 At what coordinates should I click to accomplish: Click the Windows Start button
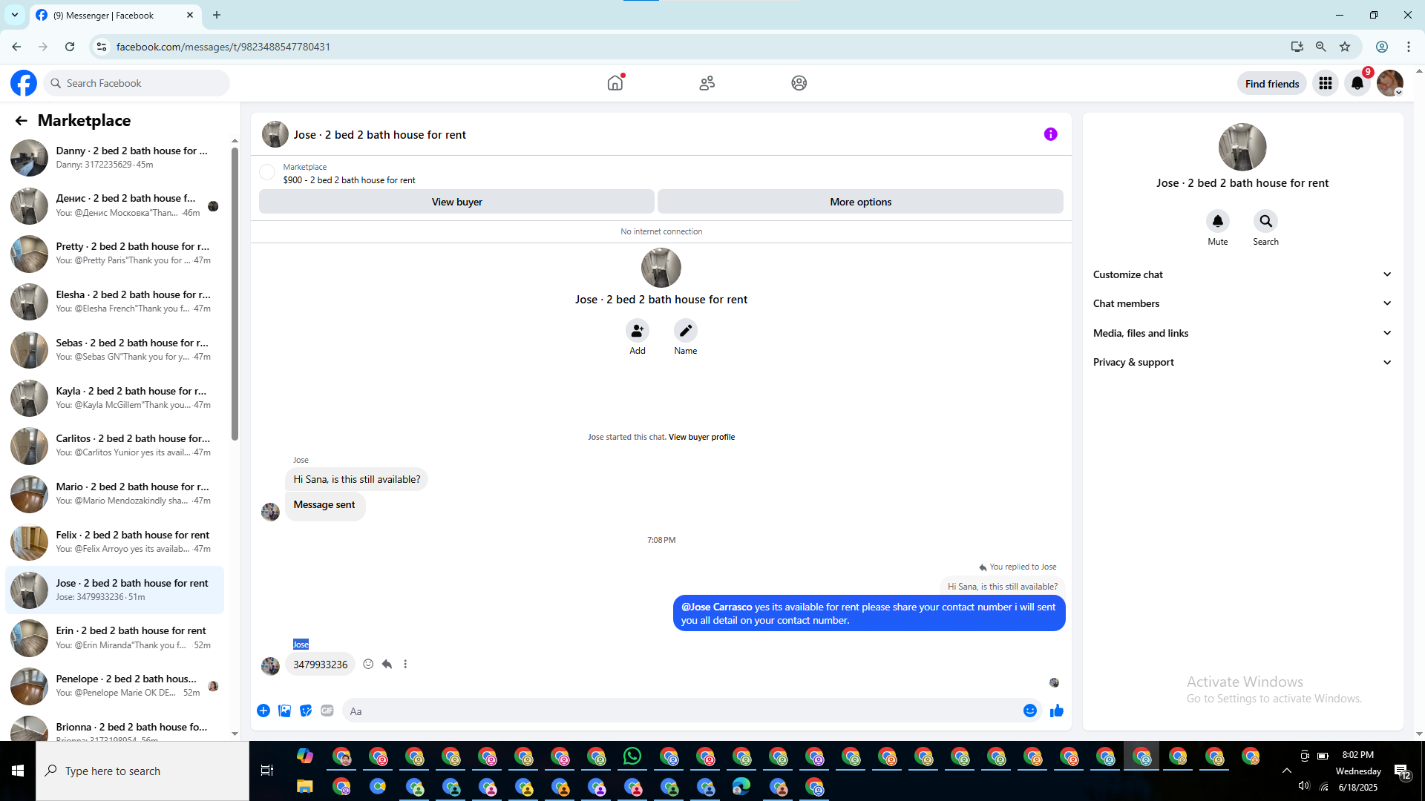point(18,771)
